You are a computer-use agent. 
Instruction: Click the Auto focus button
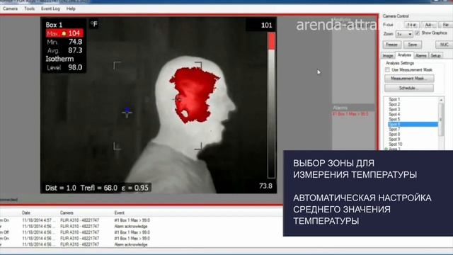(x=428, y=25)
